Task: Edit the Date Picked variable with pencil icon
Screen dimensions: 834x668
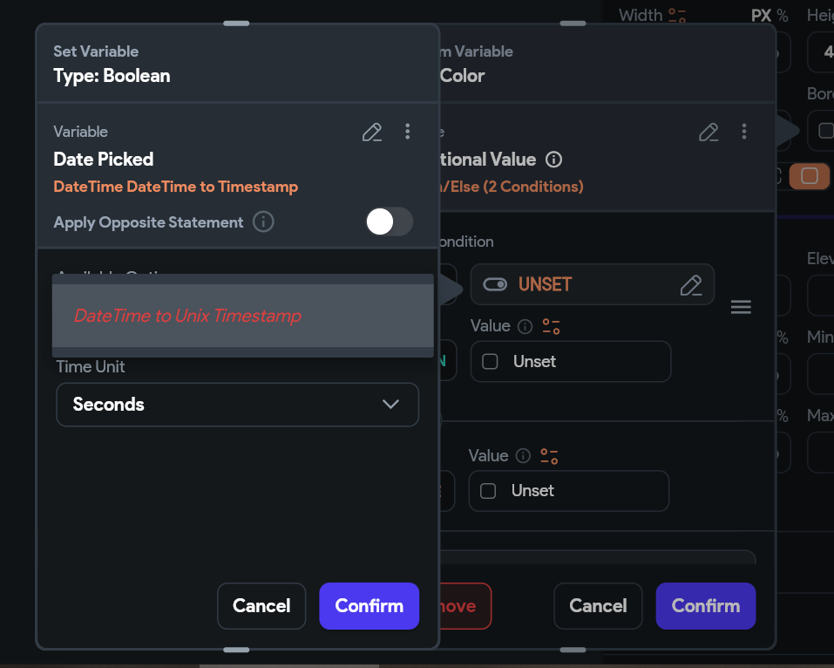Action: [x=372, y=132]
